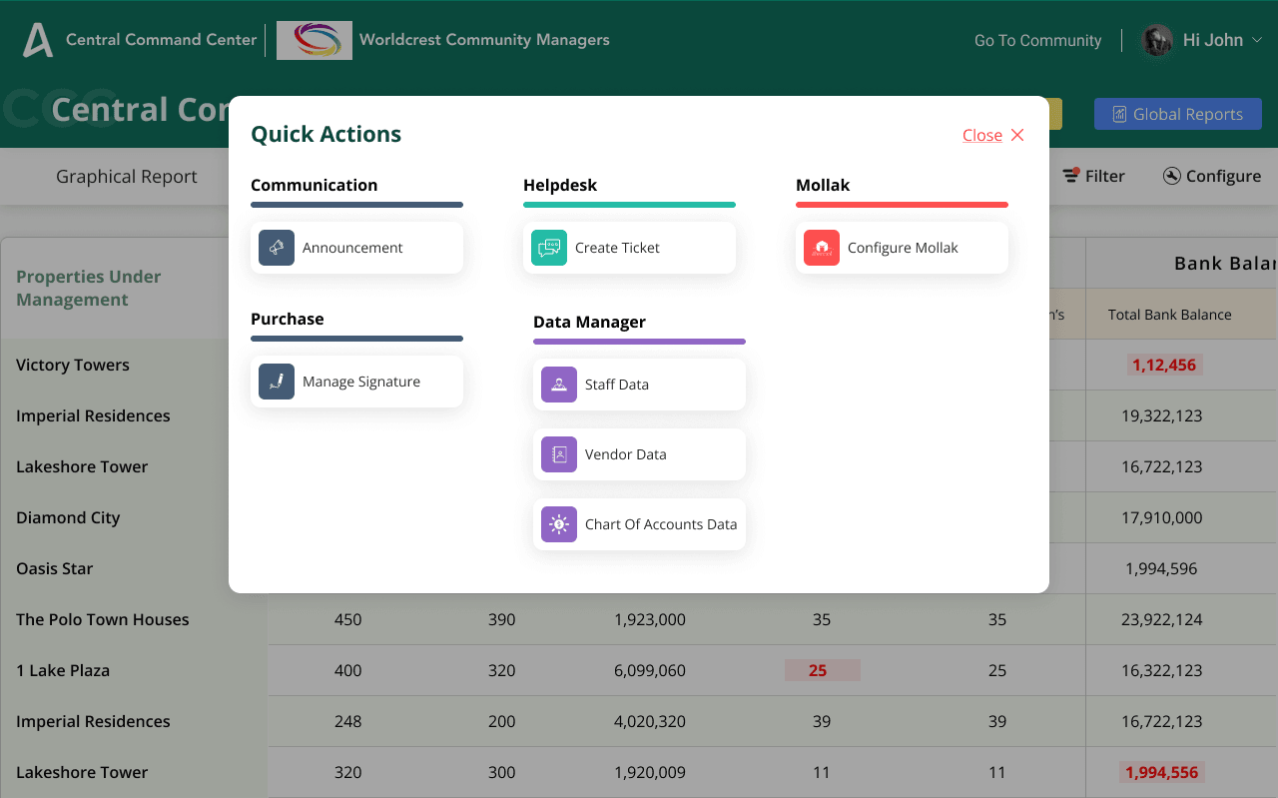Click bank balance 1,994,596
Screen dimensions: 1278x798
click(x=1162, y=568)
